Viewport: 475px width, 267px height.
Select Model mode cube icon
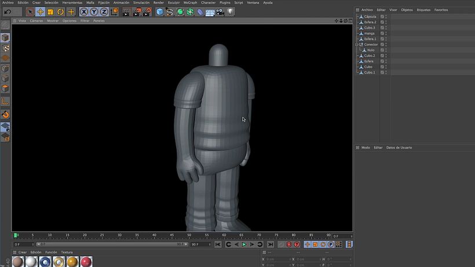click(5, 38)
